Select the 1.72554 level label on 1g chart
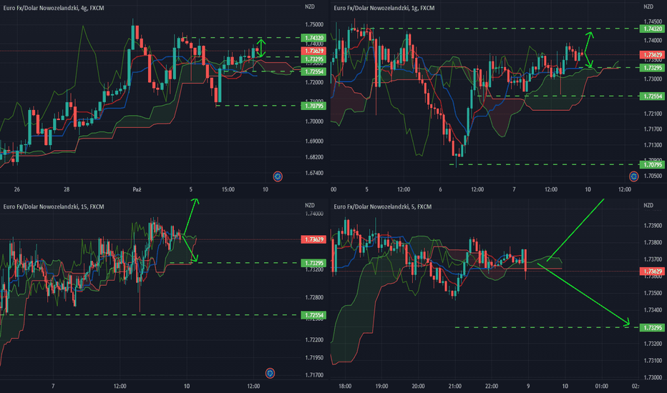Viewport: 667px width, 393px height. (x=652, y=96)
